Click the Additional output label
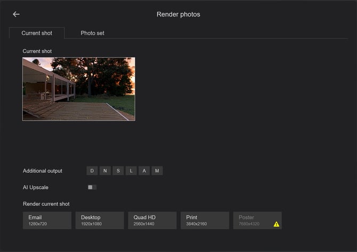The image size is (357, 252). pyautogui.click(x=43, y=171)
